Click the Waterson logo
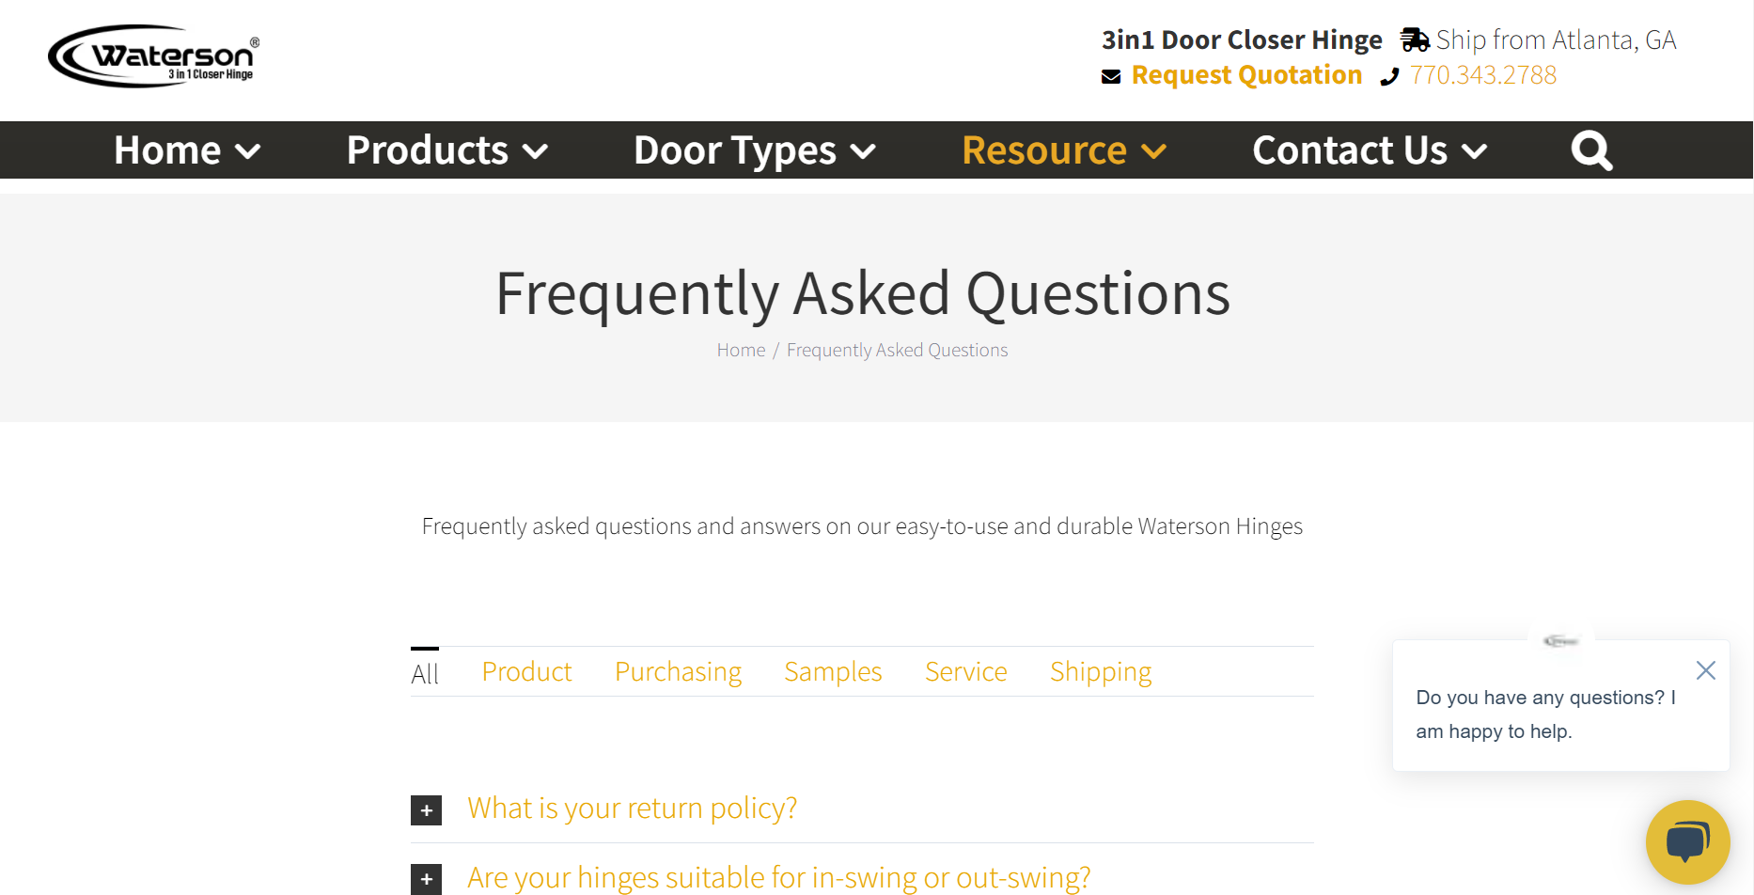The image size is (1754, 895). (153, 56)
